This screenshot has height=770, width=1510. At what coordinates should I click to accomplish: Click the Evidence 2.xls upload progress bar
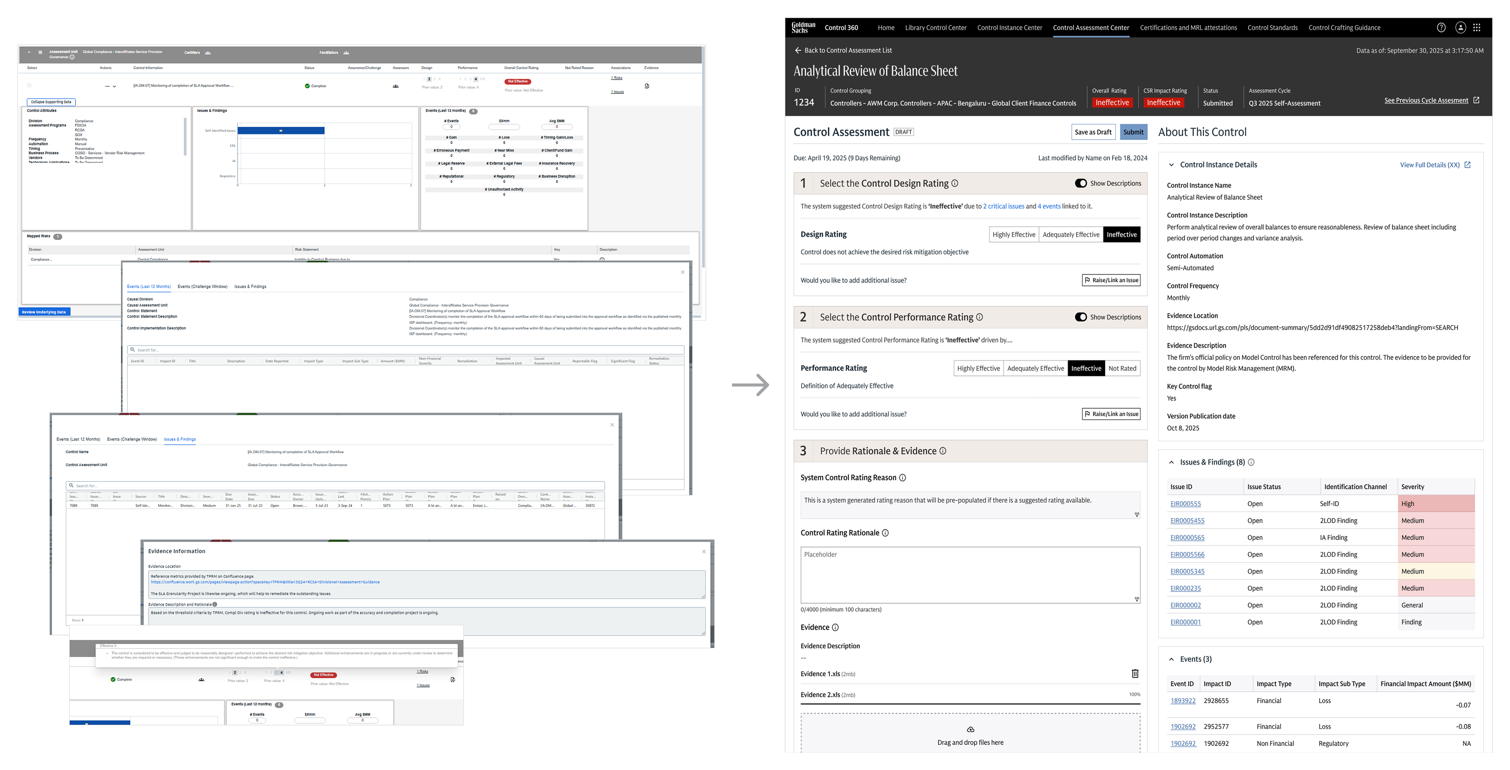970,703
